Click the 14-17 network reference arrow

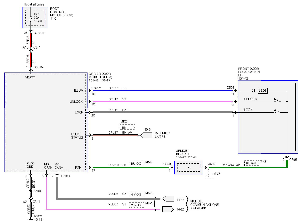coord(168,199)
